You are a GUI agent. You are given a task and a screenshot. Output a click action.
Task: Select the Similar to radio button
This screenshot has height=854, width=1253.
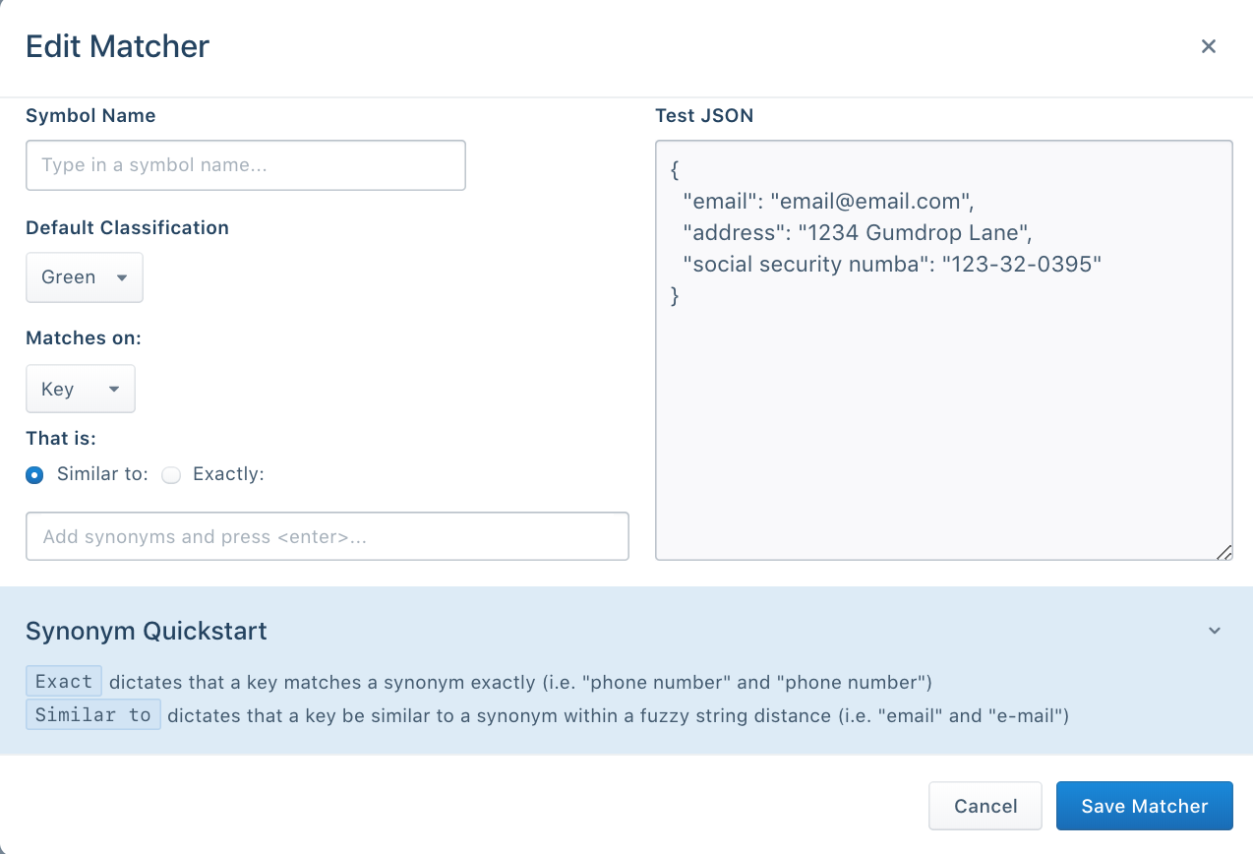[35, 475]
